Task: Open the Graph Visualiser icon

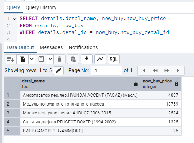Action: coord(100,59)
